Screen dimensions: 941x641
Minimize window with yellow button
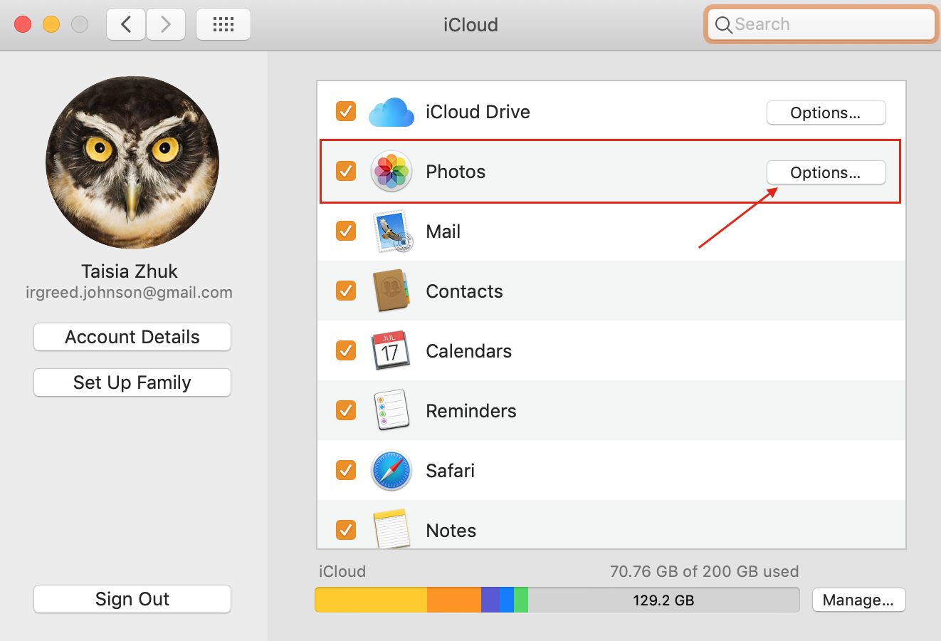(x=51, y=24)
